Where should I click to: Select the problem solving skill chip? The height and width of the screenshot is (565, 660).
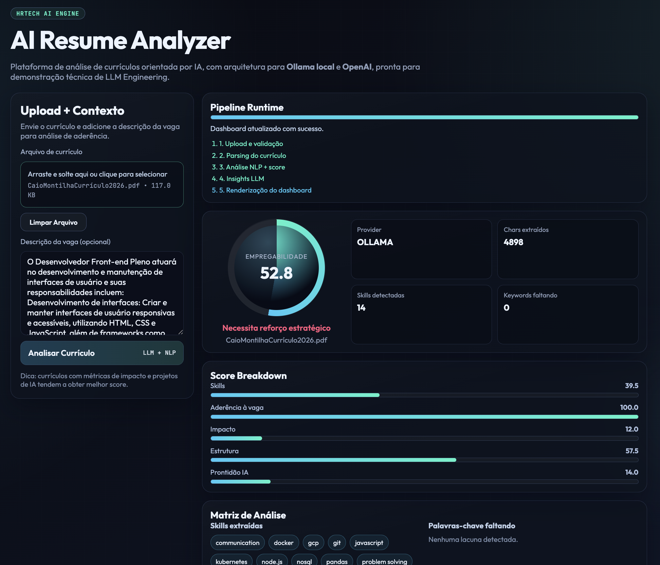(x=384, y=561)
